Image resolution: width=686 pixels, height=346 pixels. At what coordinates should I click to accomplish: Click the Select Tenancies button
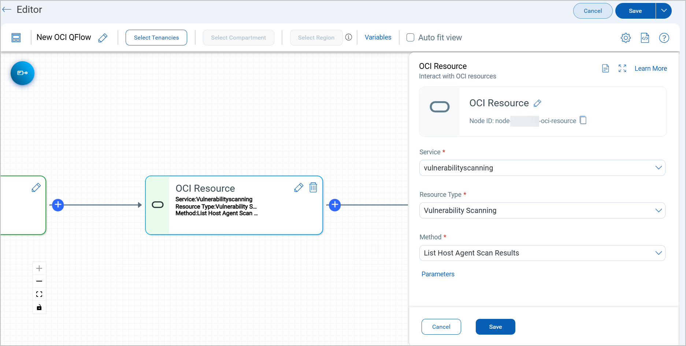point(156,38)
